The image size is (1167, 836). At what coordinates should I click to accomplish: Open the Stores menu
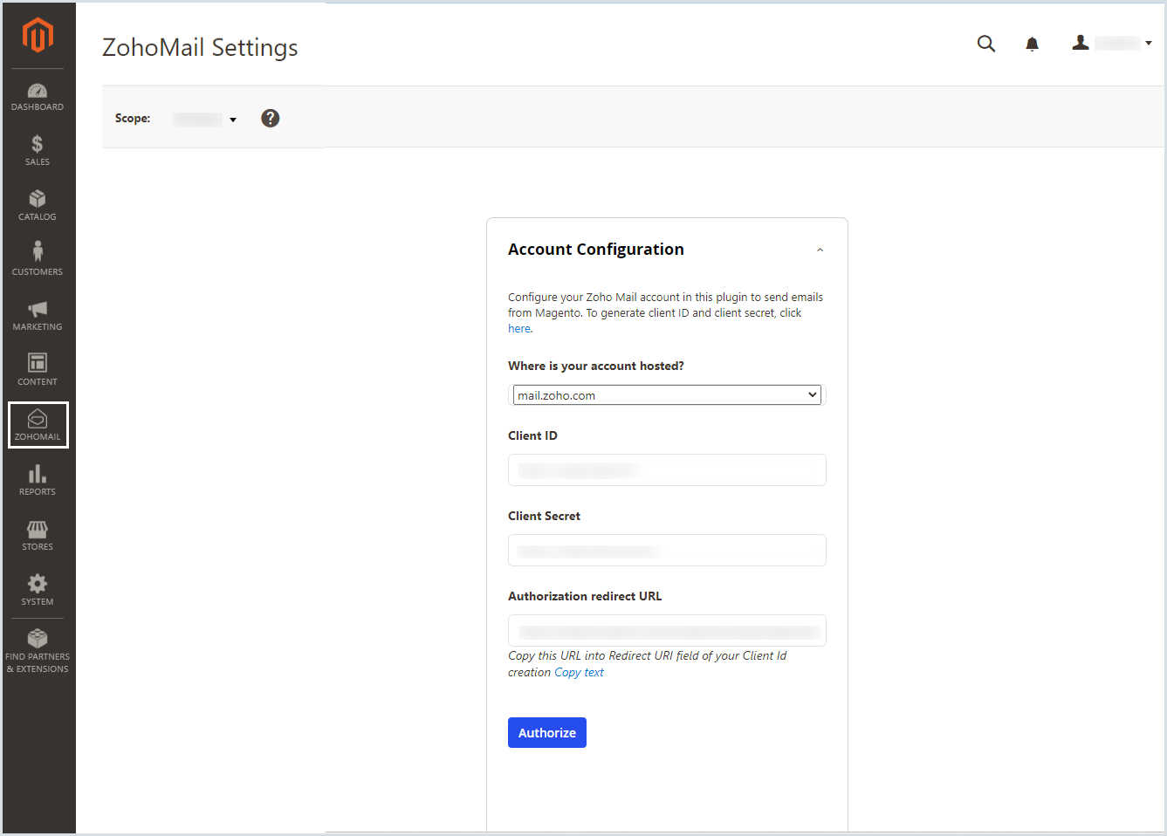pyautogui.click(x=38, y=535)
